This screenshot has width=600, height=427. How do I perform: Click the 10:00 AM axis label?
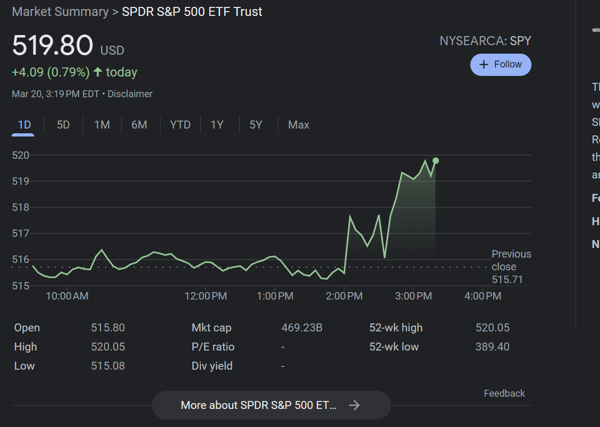[x=67, y=296]
